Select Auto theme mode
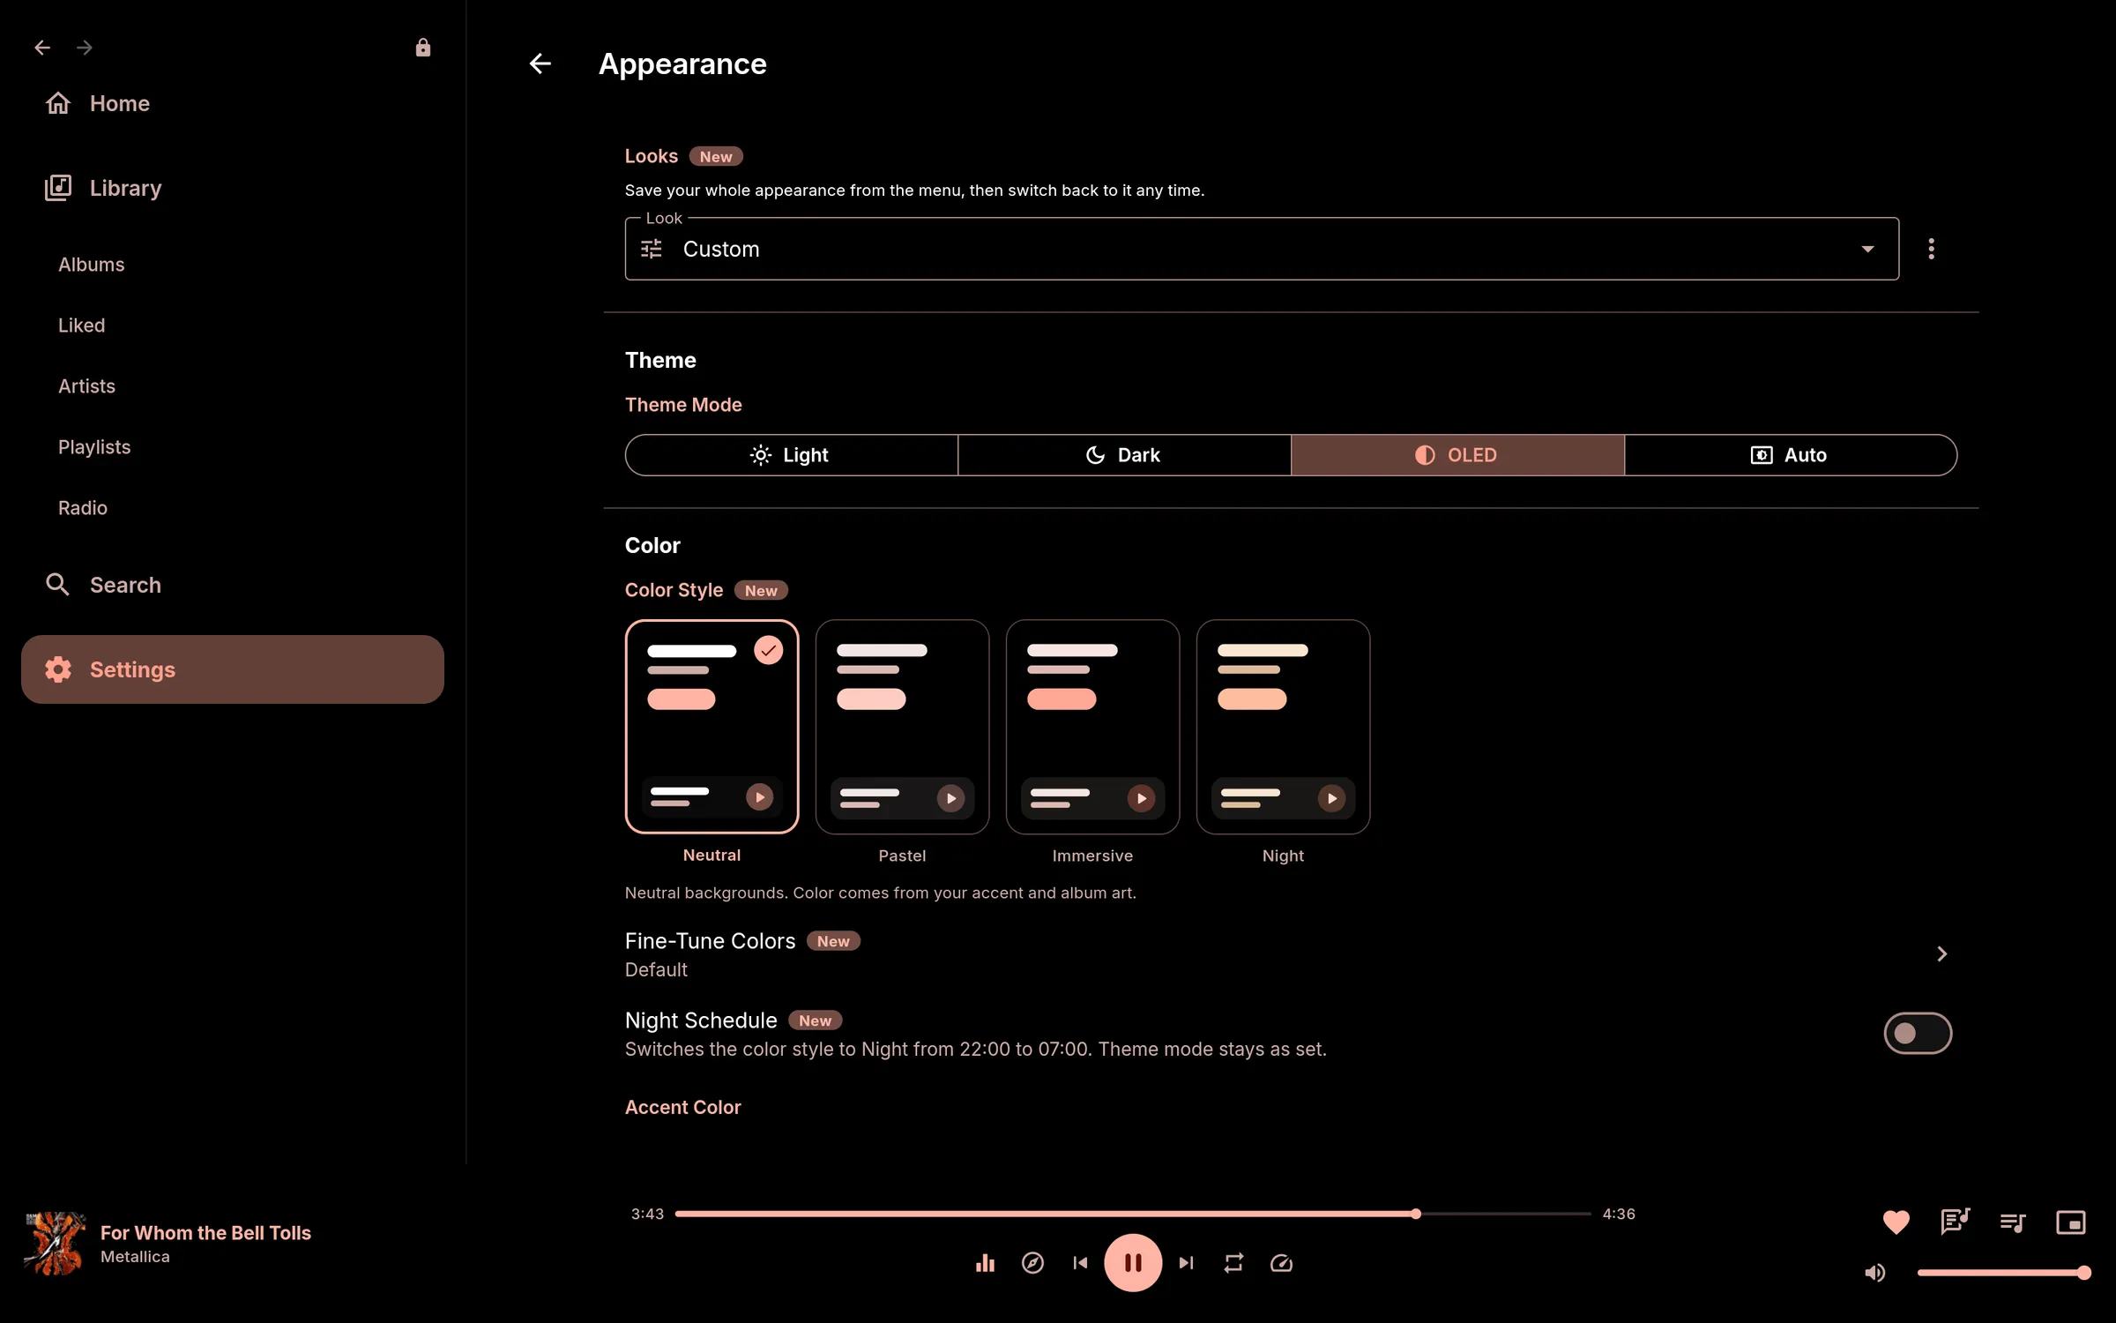Screen dimensions: 2116x1323 pos(1791,455)
